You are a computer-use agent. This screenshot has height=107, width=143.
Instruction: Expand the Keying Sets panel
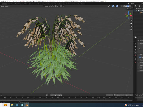[x=141, y=63]
